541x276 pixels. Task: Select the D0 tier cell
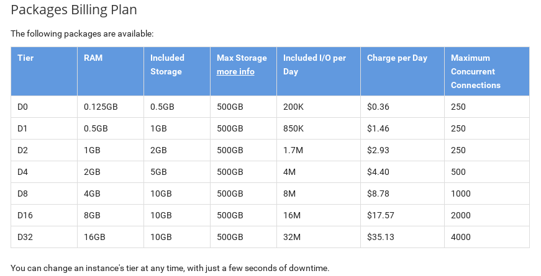(23, 107)
